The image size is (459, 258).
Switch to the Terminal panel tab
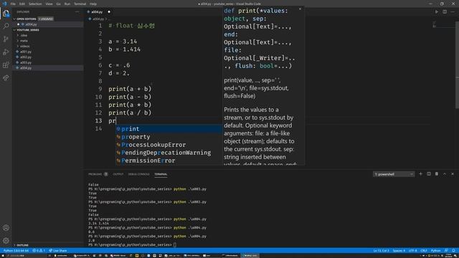point(161,174)
